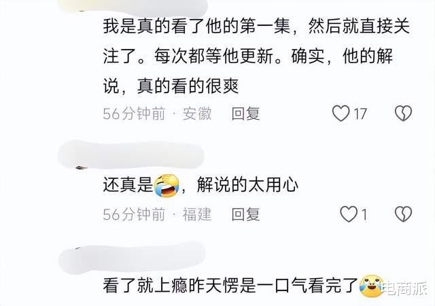Like the Anhui comment with 17 likes
Viewport: 435px width, 306px height.
[x=341, y=114]
